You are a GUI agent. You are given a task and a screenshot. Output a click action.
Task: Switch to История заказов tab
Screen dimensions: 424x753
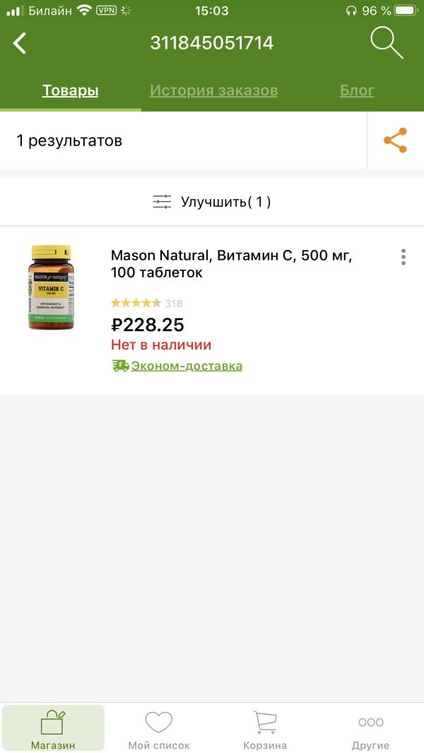point(213,90)
